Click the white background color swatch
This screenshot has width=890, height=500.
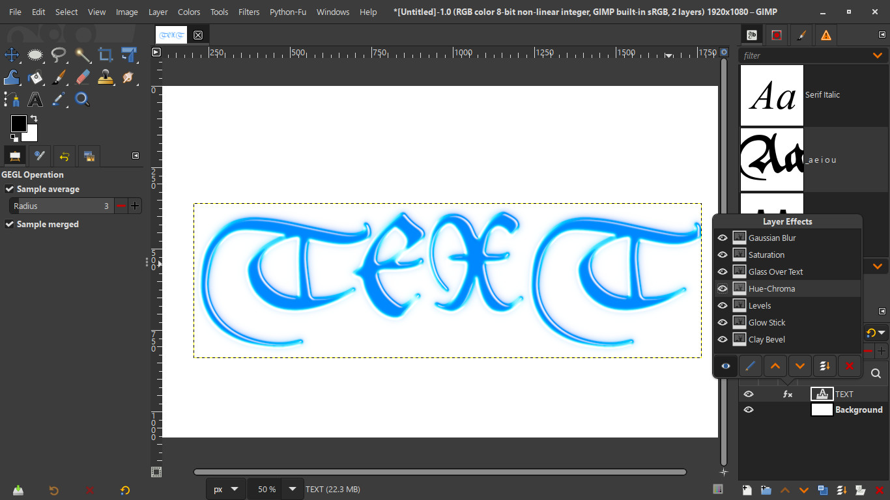tap(31, 135)
